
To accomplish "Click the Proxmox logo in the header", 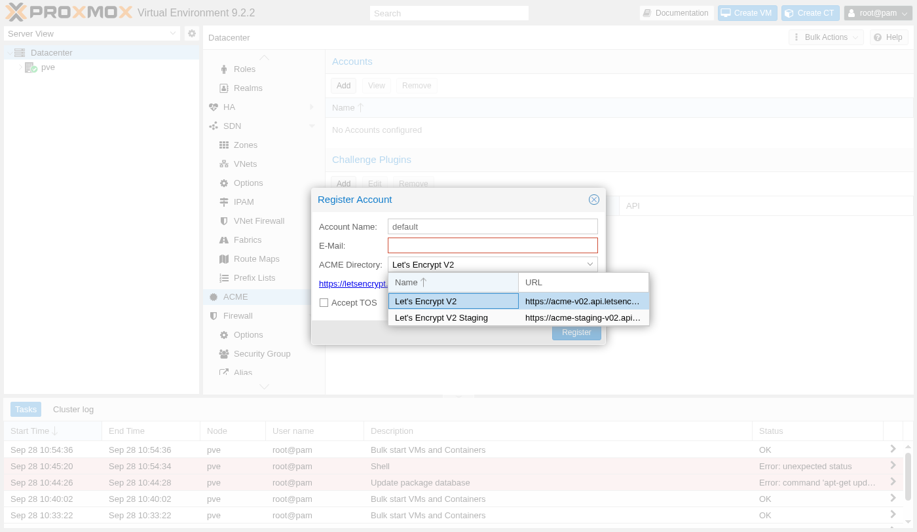I will tap(69, 12).
